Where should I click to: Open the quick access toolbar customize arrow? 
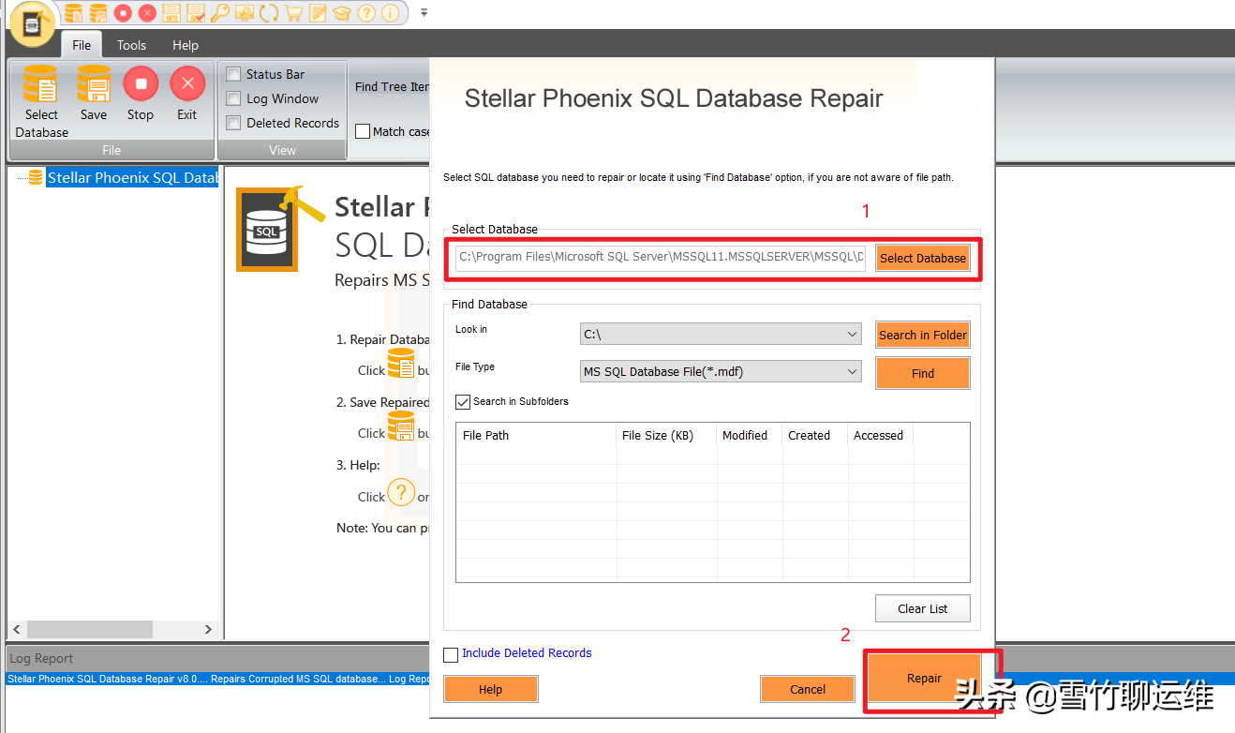pos(424,13)
